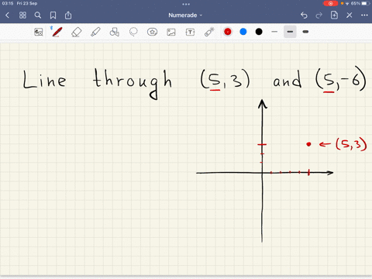Image resolution: width=372 pixels, height=279 pixels.
Task: Insert an image with the Image tool
Action: 171,32
